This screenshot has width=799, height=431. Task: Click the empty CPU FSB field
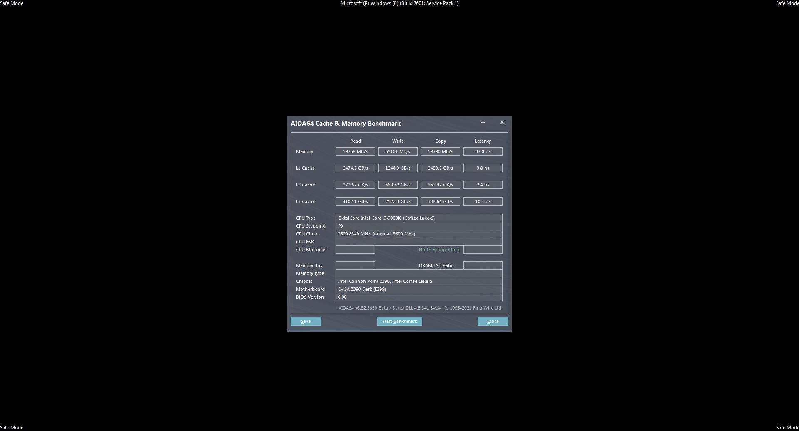tap(419, 242)
